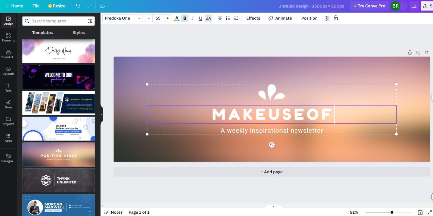Toggle underline formatting on the text
This screenshot has width=433, height=216.
[x=201, y=18]
